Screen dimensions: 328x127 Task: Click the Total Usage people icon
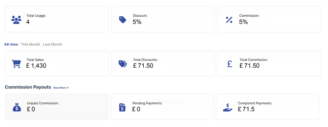click(x=16, y=20)
